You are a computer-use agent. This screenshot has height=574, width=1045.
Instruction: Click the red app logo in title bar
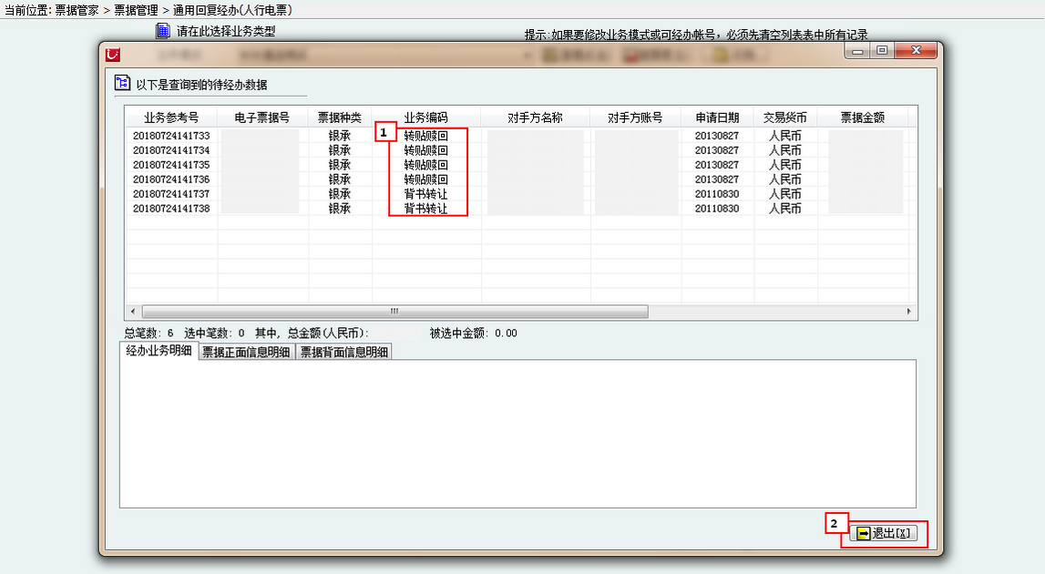[113, 55]
